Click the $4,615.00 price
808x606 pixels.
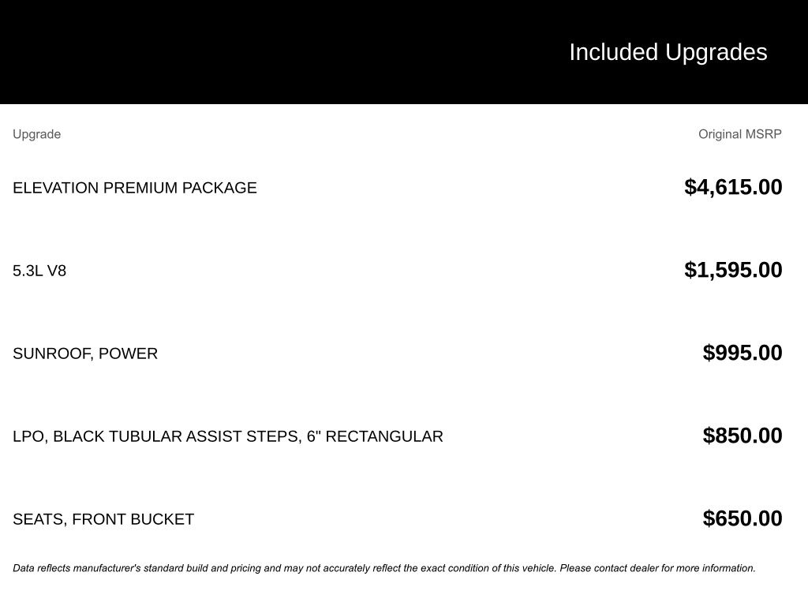click(x=733, y=187)
